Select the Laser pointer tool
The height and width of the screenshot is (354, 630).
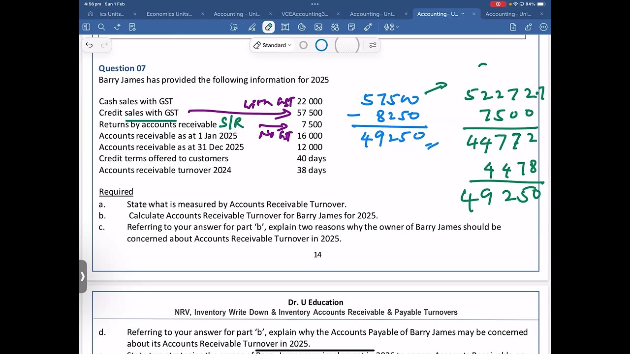coord(368,27)
